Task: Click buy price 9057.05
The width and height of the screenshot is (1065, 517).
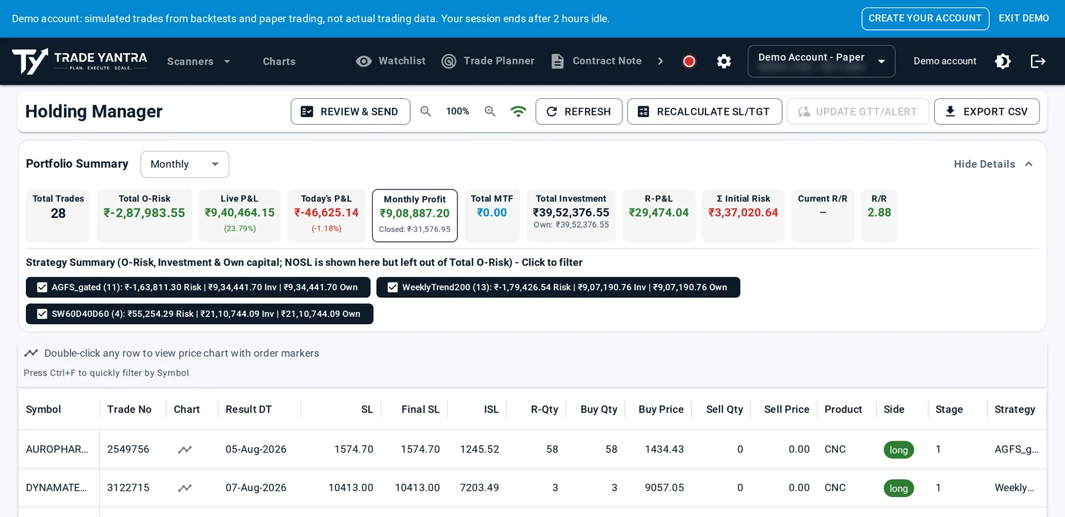Action: 664,488
